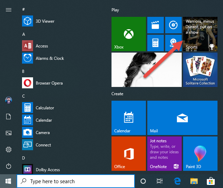The width and height of the screenshot is (223, 188).
Task: Open Dolby Access
Action: click(41, 169)
